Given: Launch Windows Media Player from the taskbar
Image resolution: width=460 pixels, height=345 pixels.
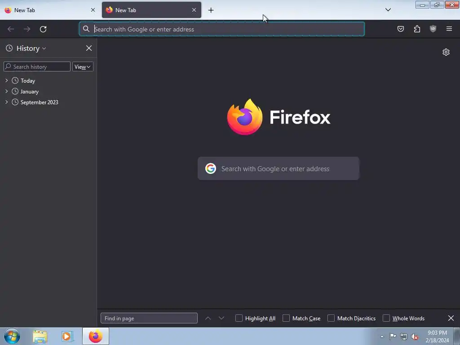Looking at the screenshot, I should pos(67,336).
